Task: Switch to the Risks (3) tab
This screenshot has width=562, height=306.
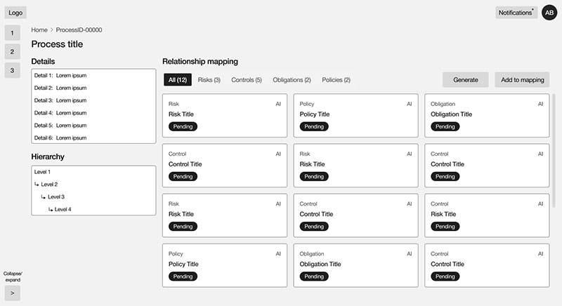Action: (209, 80)
